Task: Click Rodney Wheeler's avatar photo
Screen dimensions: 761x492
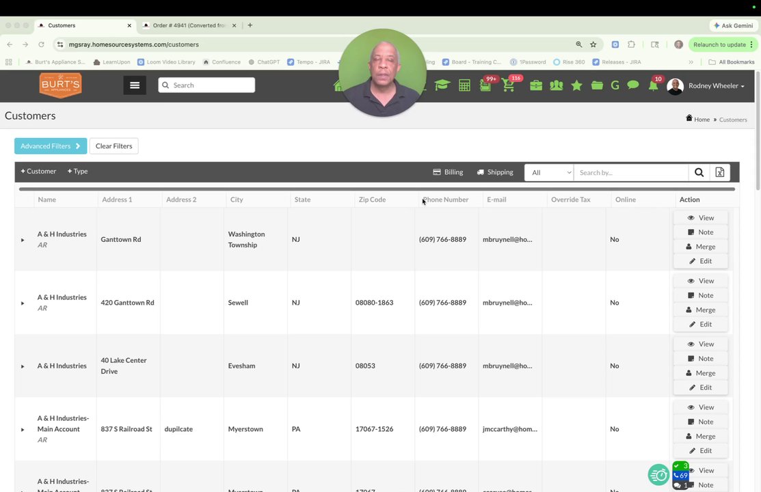Action: 675,86
